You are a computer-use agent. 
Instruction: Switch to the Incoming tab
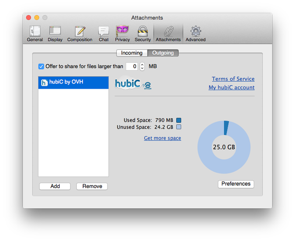tap(132, 53)
